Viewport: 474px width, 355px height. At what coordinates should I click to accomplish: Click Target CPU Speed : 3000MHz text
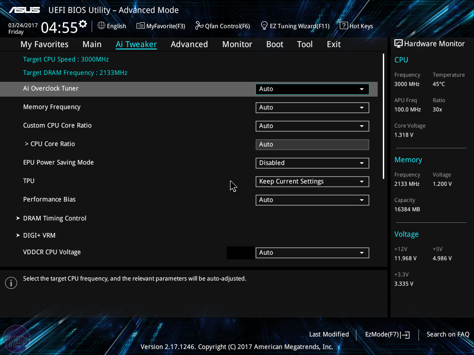click(66, 59)
